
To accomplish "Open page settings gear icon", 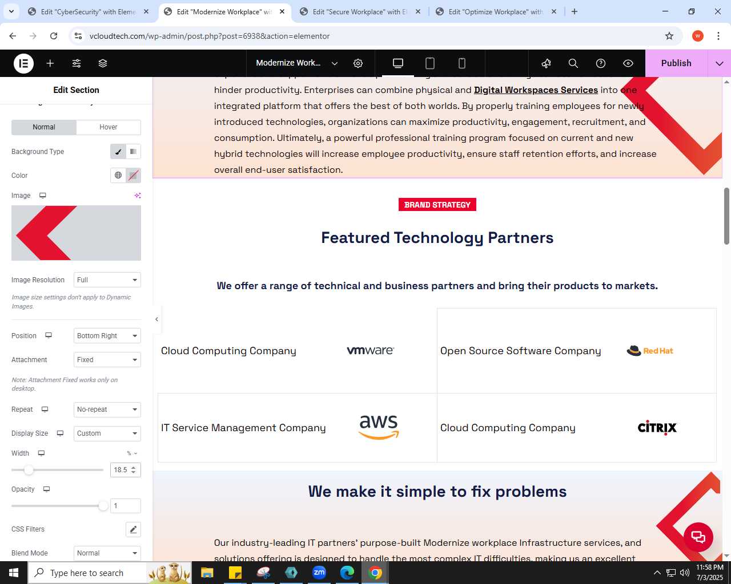I will (x=358, y=63).
